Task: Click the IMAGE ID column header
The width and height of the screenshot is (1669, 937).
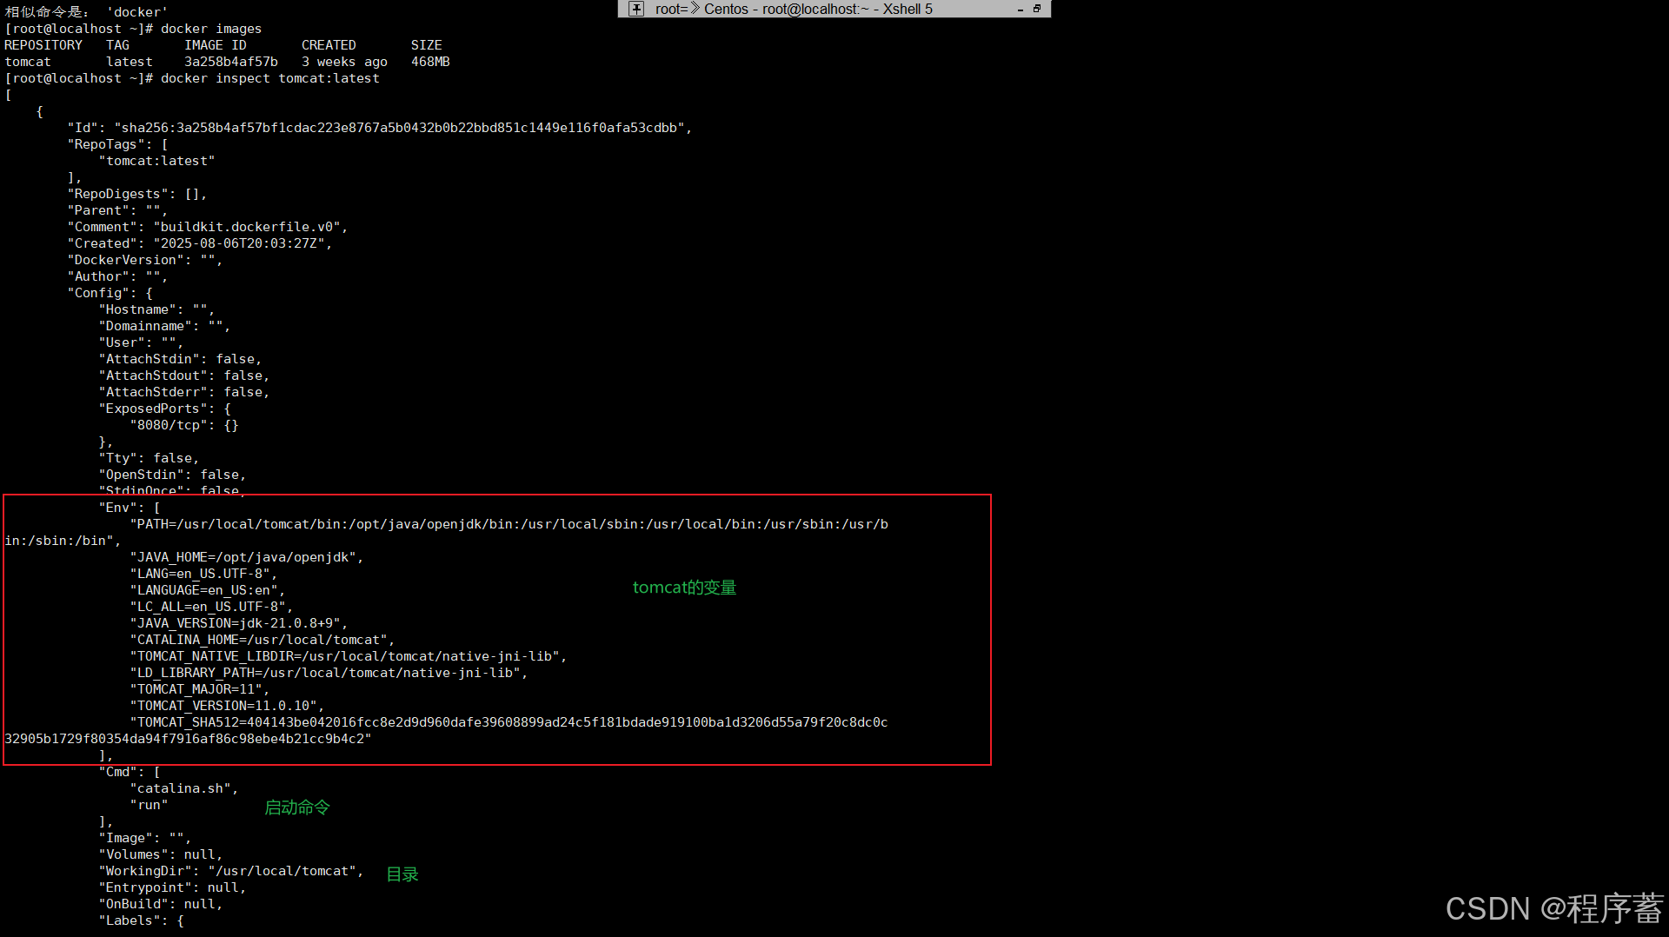Action: (x=216, y=45)
